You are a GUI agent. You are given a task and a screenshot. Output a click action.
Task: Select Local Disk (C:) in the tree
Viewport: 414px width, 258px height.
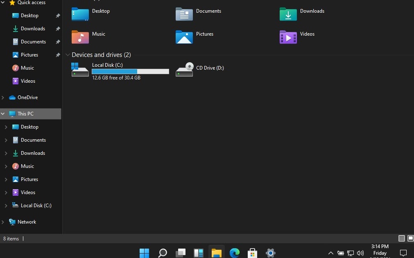(36, 206)
